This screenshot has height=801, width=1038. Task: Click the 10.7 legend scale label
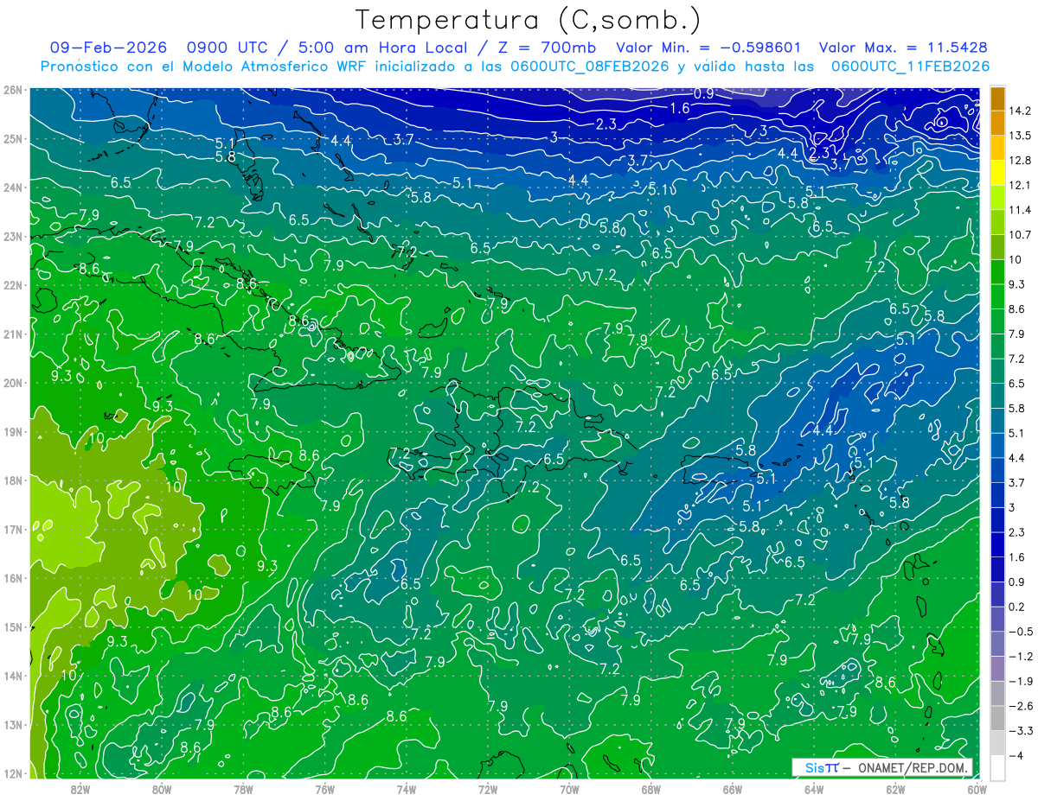(1020, 234)
